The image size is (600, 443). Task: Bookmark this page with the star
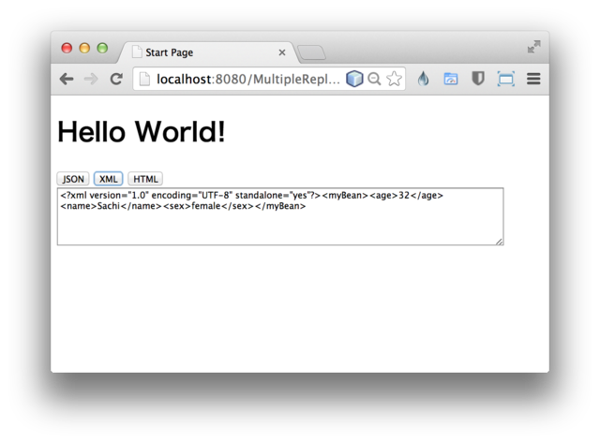click(x=394, y=80)
